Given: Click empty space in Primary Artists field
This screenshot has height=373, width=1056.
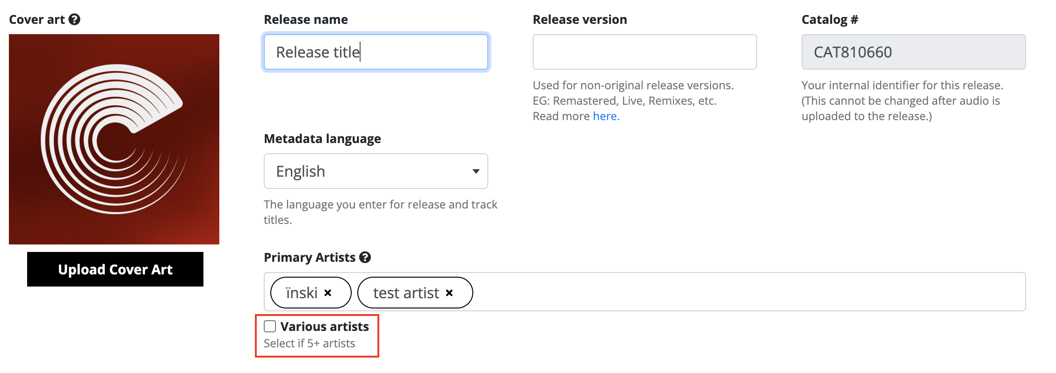Looking at the screenshot, I should [748, 292].
